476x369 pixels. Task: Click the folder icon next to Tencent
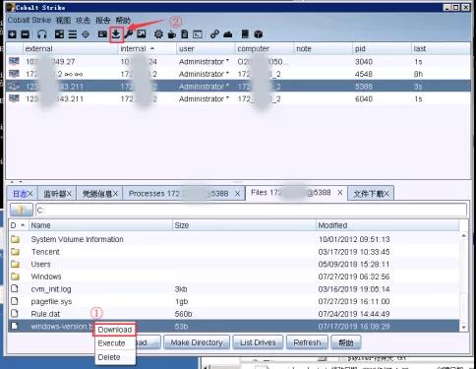click(15, 252)
